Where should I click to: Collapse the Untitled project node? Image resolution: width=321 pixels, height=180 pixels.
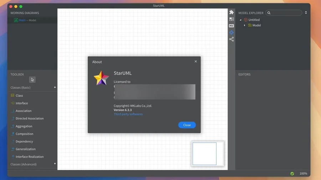(x=241, y=20)
